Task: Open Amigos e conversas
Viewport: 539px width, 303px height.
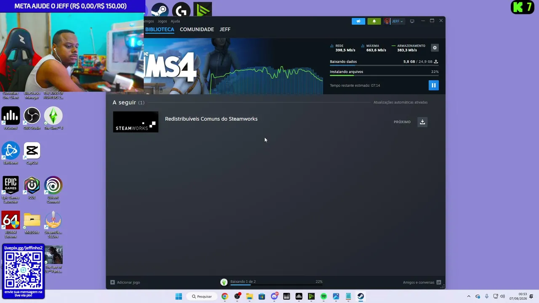Action: [422, 282]
